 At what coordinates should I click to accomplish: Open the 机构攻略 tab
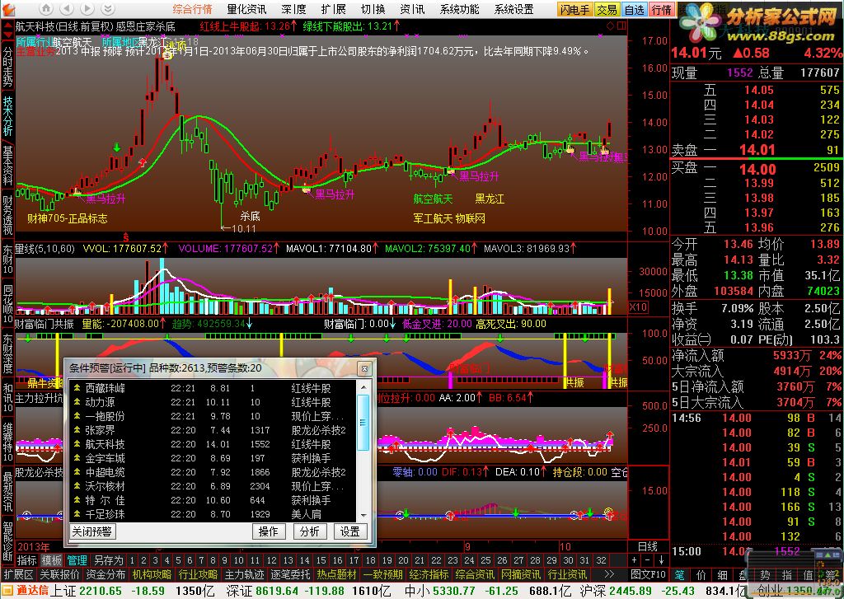[152, 575]
